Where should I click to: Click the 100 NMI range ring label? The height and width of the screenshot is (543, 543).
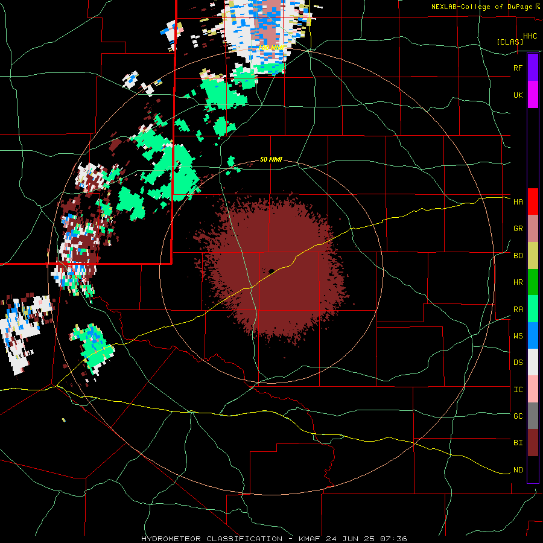point(272,48)
